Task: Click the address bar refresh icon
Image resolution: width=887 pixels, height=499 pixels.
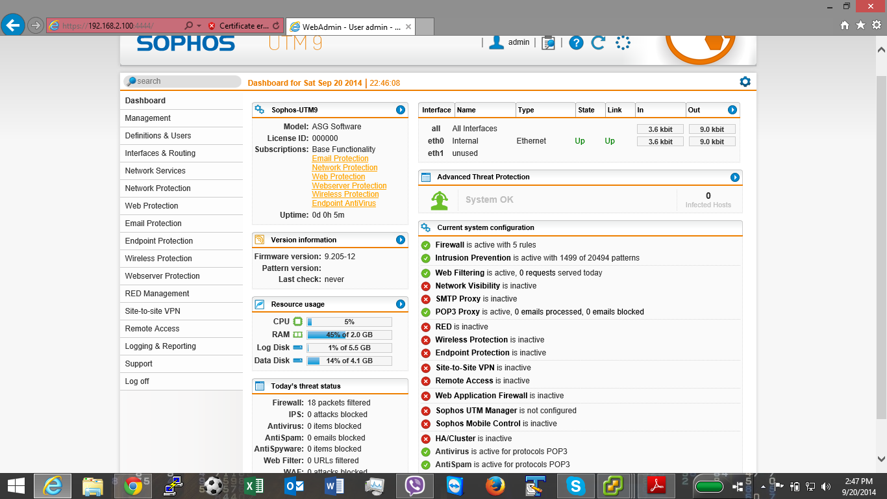Action: 277,26
